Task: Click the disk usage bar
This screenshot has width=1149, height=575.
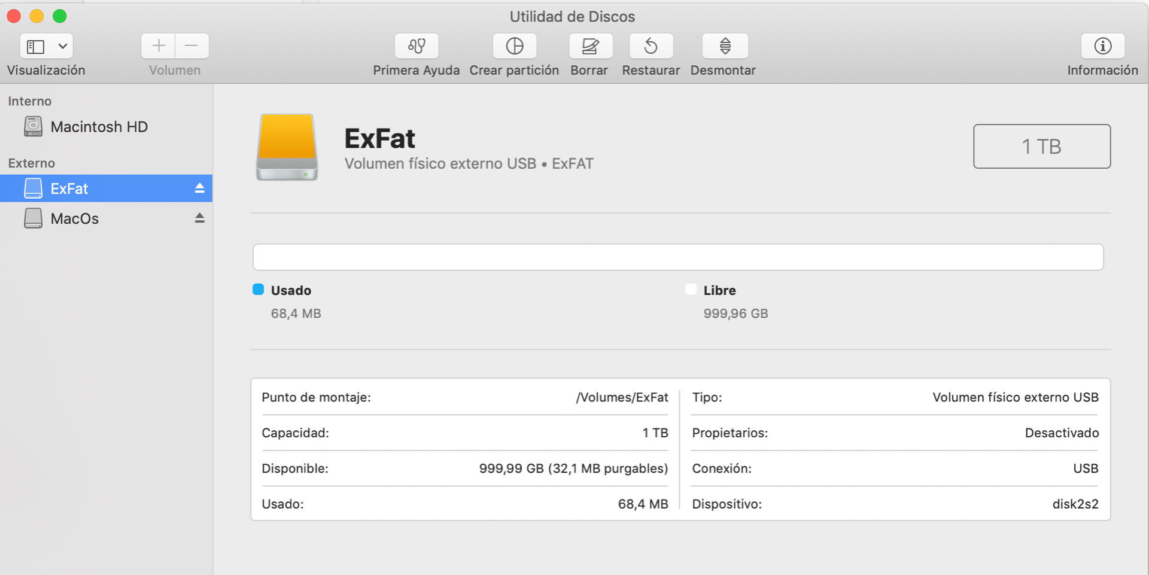Action: click(677, 257)
